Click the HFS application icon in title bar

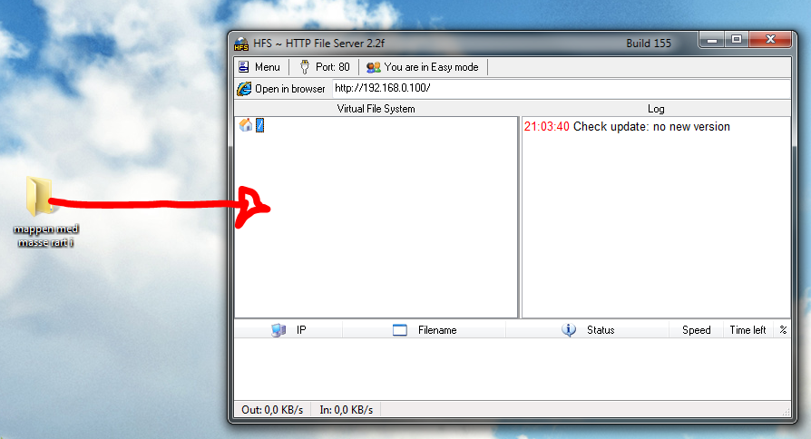tap(241, 44)
